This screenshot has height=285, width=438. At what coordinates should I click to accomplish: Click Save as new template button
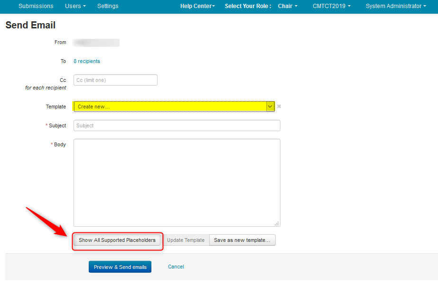(242, 240)
